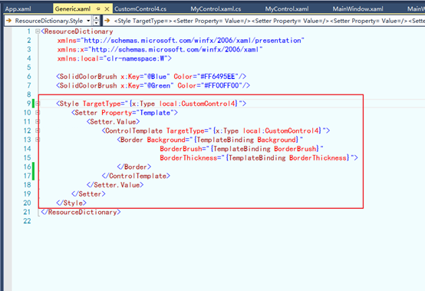
Task: Pin the Generic.xaml tab
Action: 98,9
